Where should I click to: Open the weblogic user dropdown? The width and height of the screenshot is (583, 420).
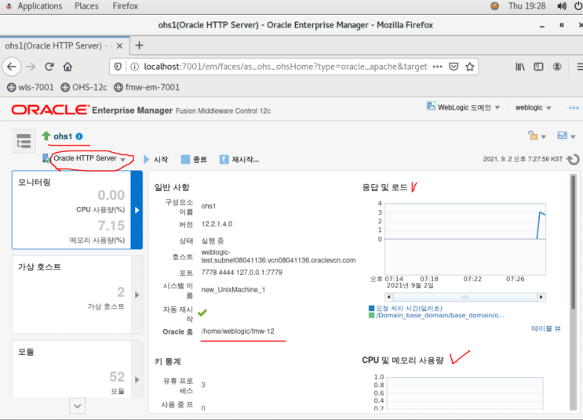coord(533,107)
